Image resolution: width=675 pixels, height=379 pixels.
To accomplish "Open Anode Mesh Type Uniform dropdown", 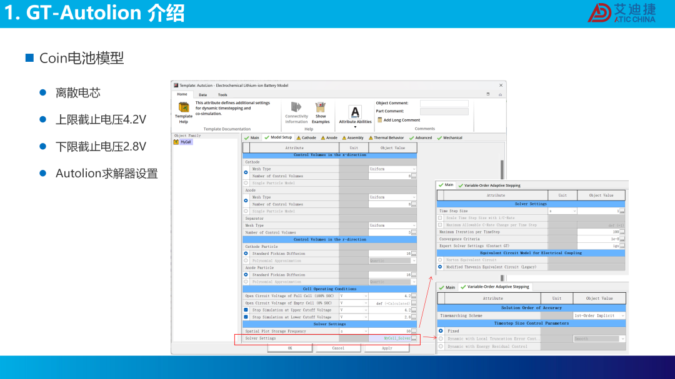I will [392, 197].
